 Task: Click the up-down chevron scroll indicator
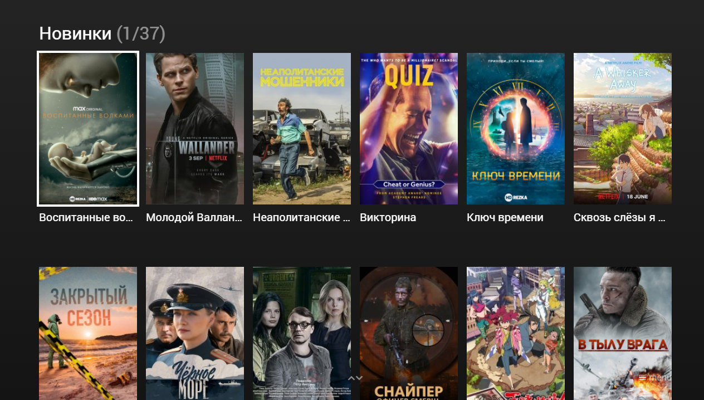355,378
